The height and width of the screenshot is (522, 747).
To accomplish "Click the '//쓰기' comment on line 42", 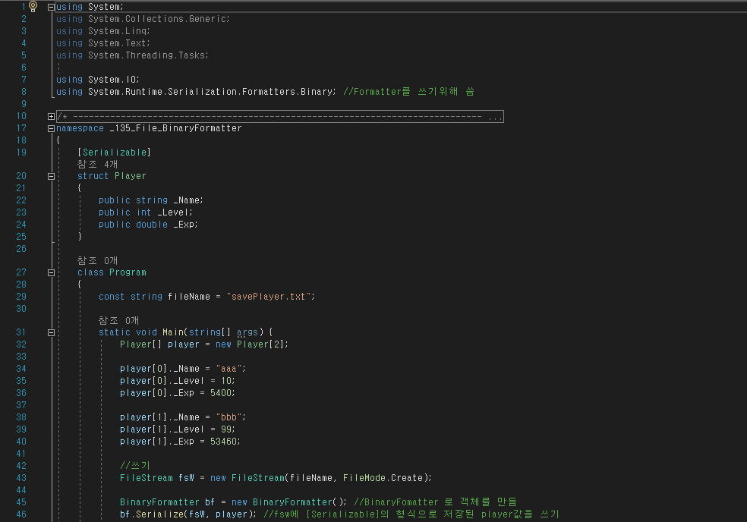I will pos(135,466).
